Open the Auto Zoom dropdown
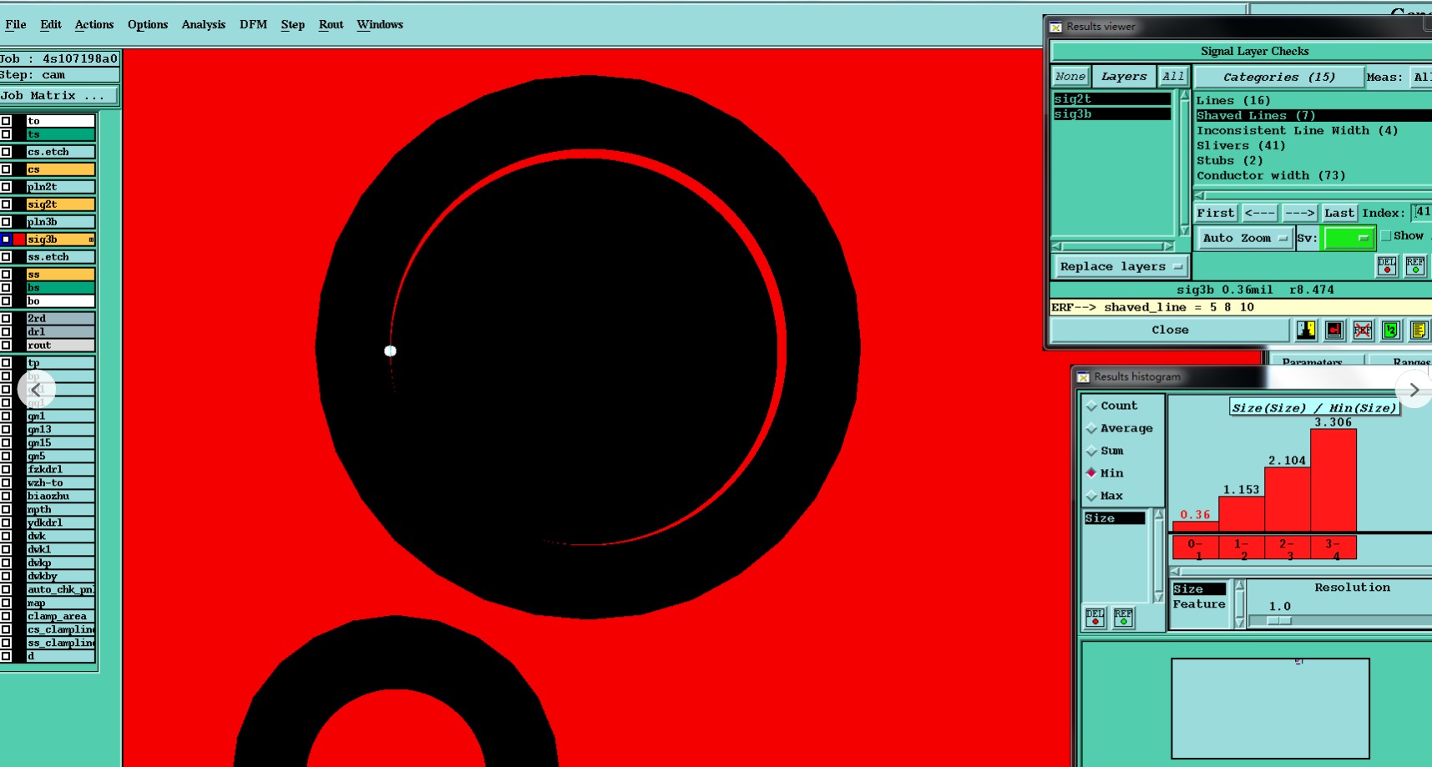The height and width of the screenshot is (767, 1432). [x=1244, y=238]
